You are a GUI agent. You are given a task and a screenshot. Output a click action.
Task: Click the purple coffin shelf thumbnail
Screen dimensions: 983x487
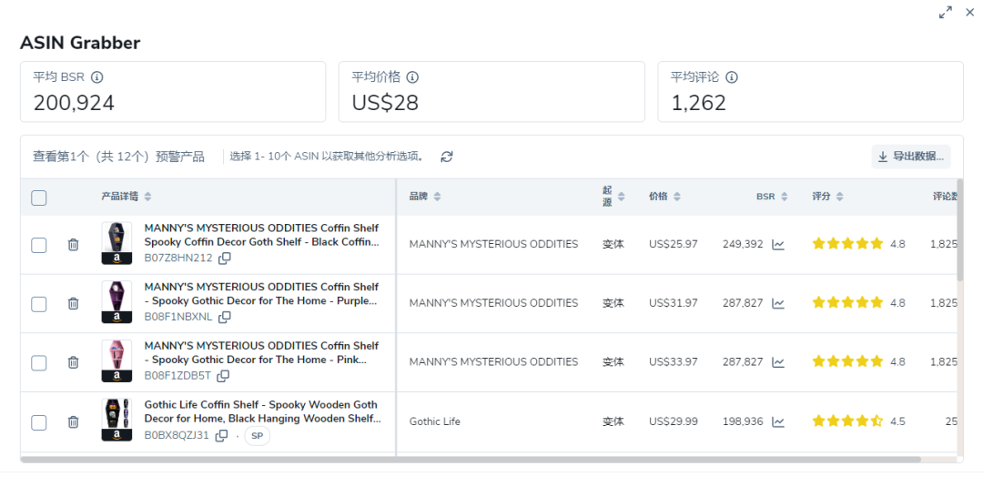117,302
